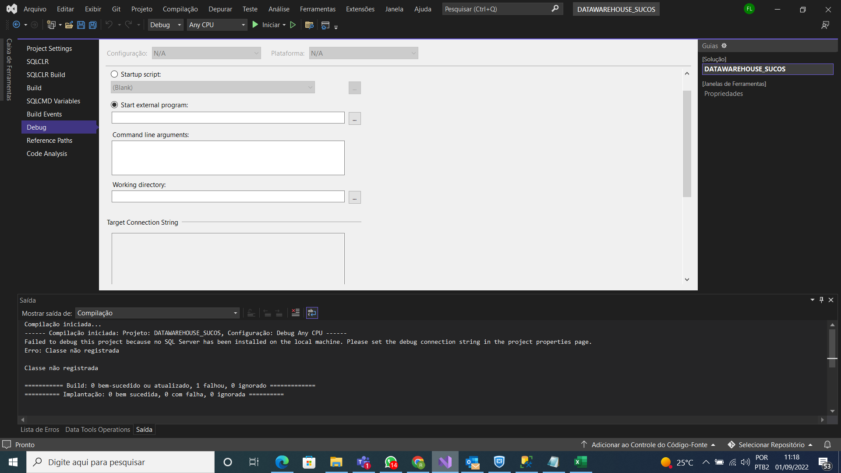Click the Find in Files folder icon
The image size is (841, 473).
309,25
